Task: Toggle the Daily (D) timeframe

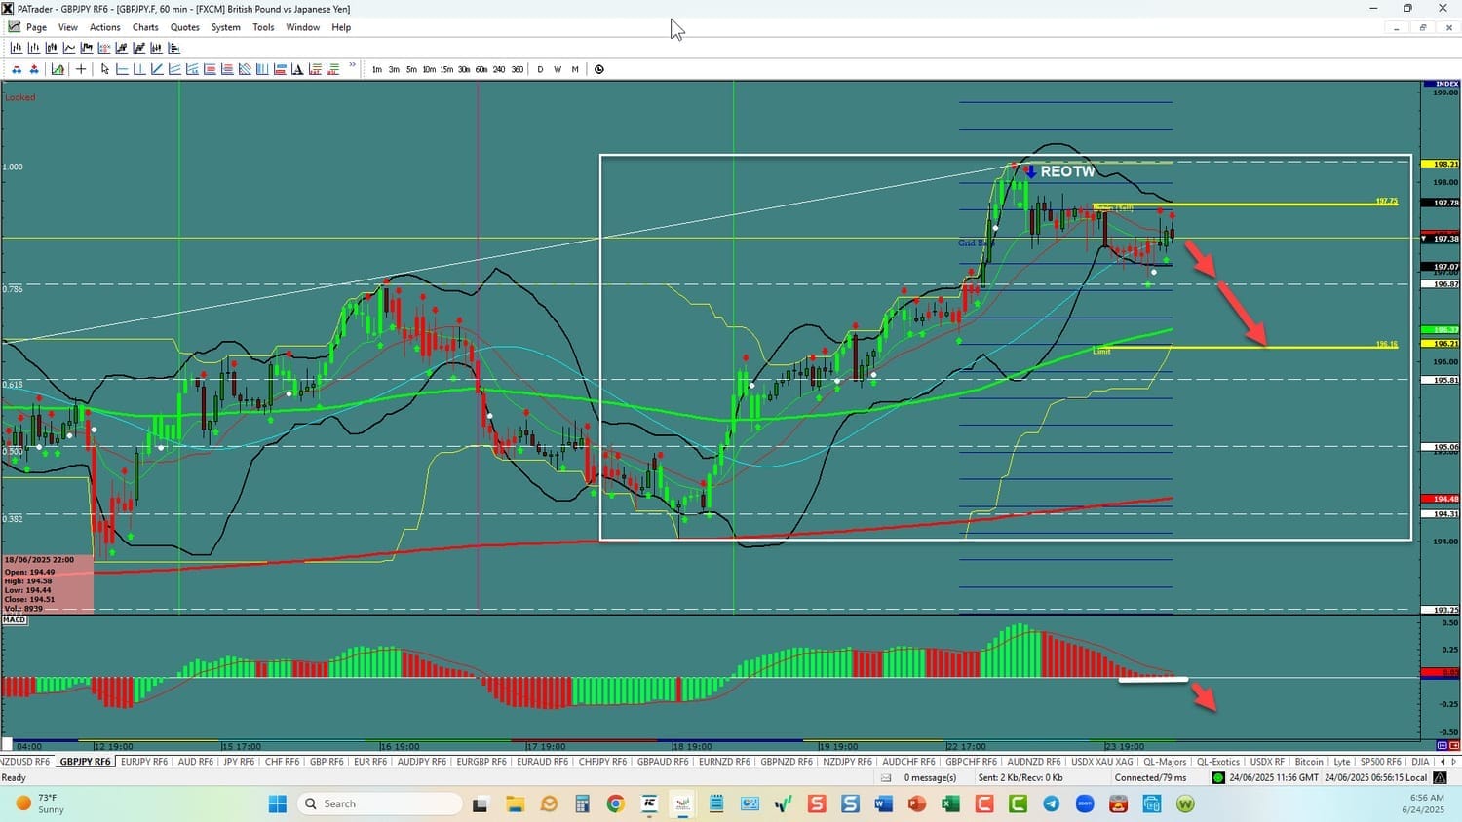Action: [540, 69]
